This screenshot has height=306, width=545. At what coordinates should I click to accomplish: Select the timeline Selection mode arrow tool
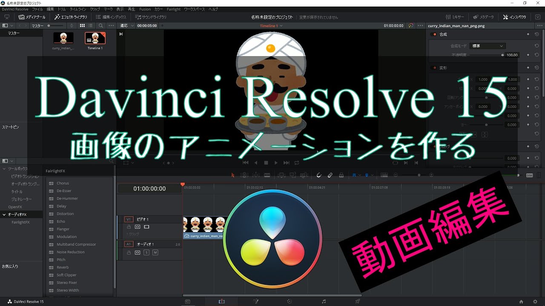[232, 175]
